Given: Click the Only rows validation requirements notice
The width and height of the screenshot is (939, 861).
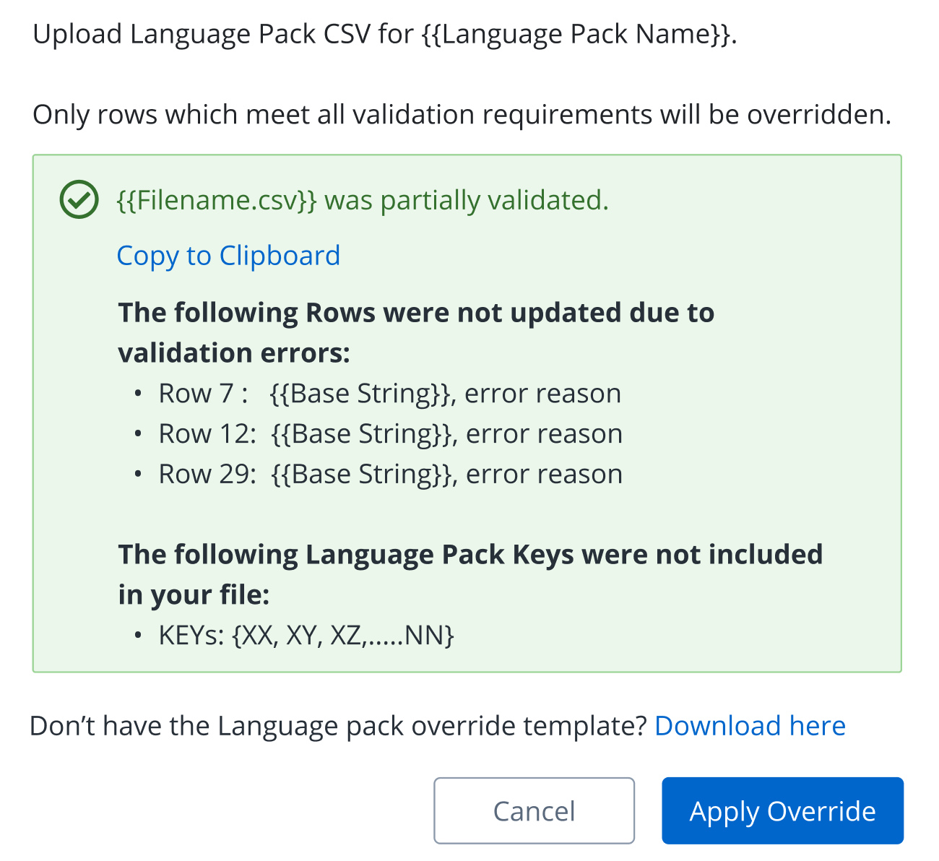Looking at the screenshot, I should (x=462, y=115).
